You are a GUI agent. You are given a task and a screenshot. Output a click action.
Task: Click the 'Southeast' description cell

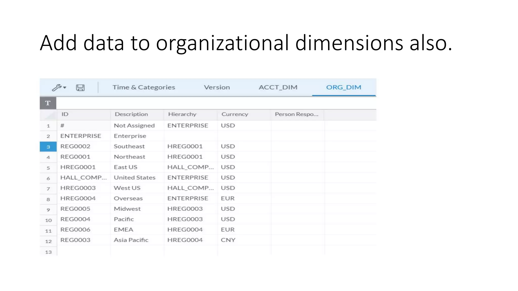pyautogui.click(x=137, y=146)
